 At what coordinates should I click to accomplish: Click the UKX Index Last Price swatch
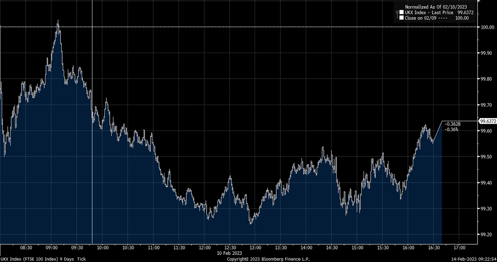401,13
